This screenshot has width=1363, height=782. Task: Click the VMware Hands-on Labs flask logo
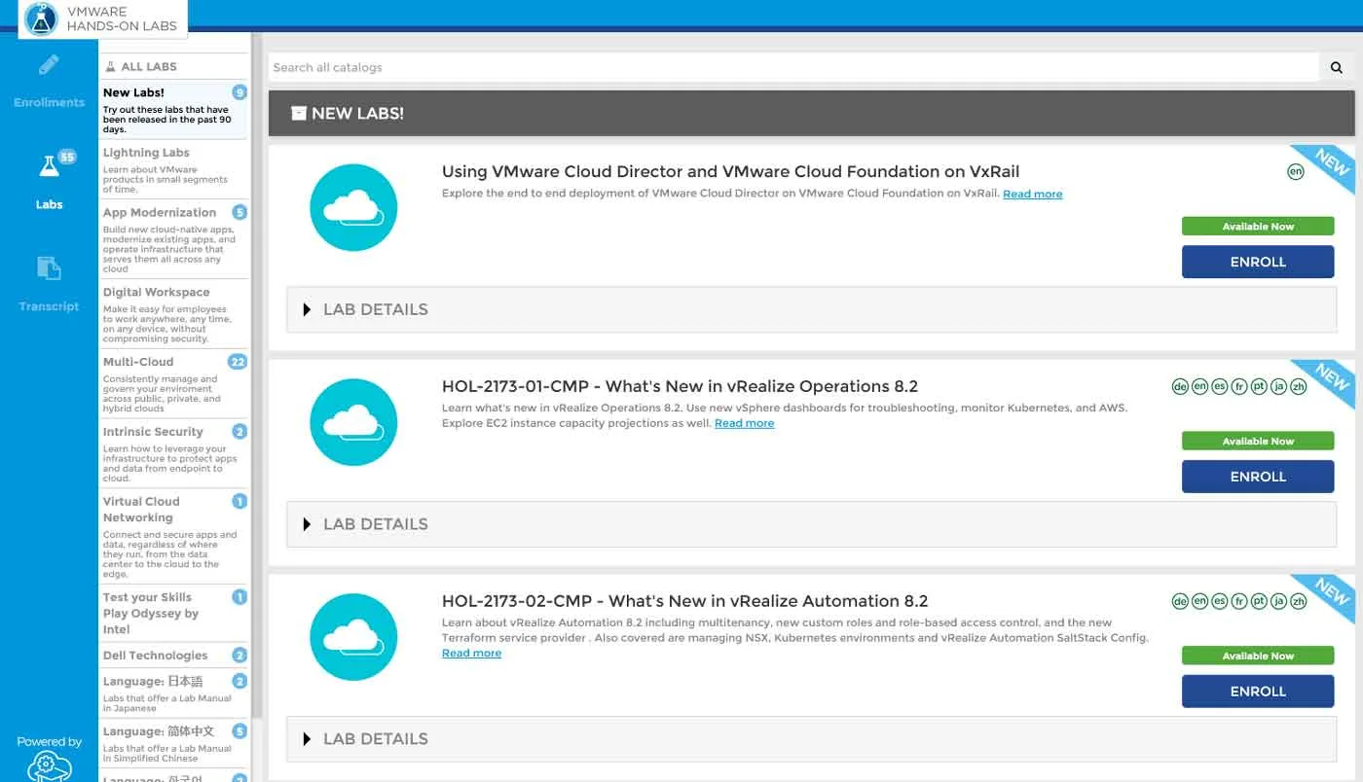[41, 18]
